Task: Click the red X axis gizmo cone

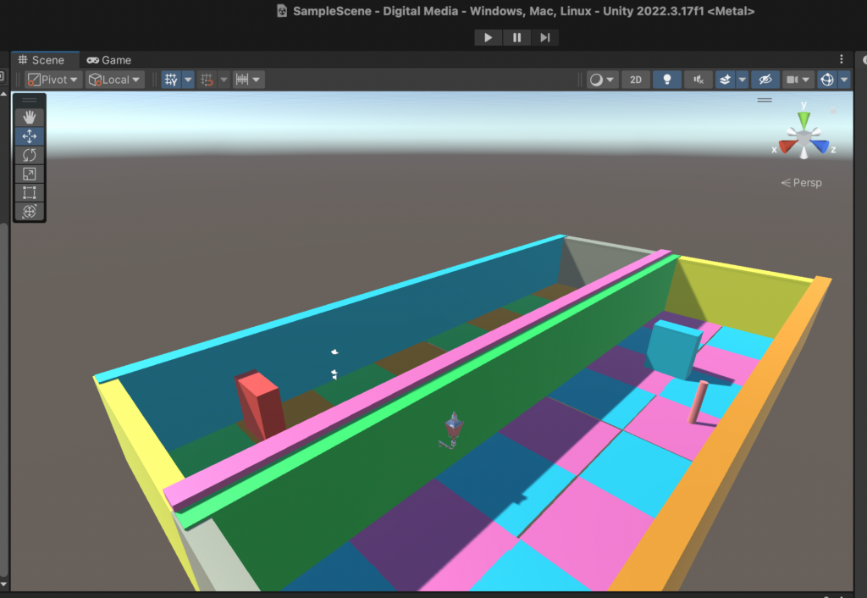Action: pyautogui.click(x=787, y=147)
